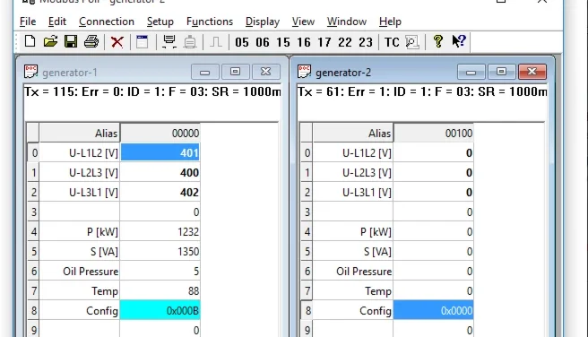Open the Functions menu

(x=210, y=22)
